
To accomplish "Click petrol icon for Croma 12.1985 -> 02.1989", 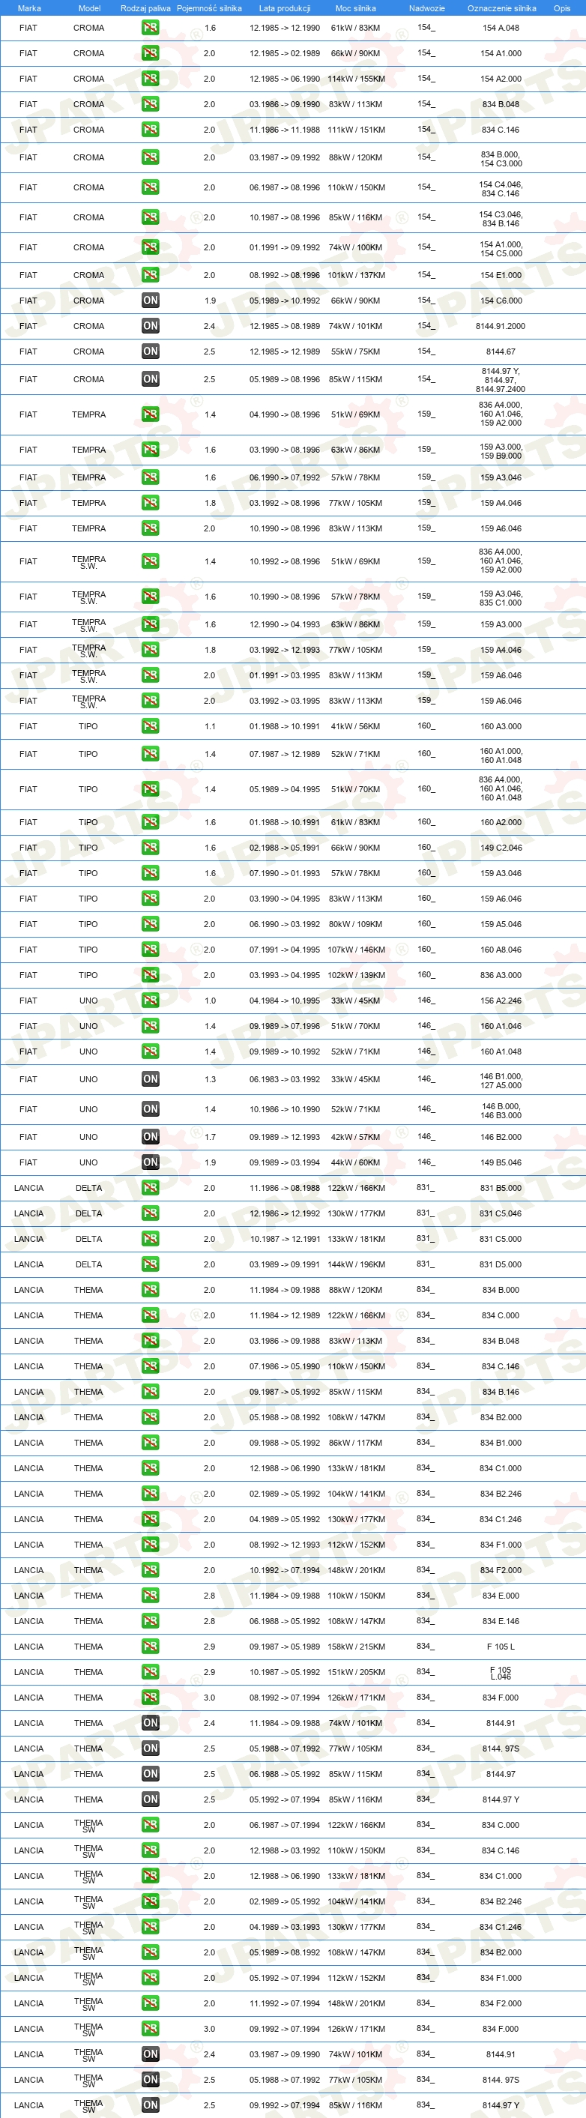I will 151,53.
